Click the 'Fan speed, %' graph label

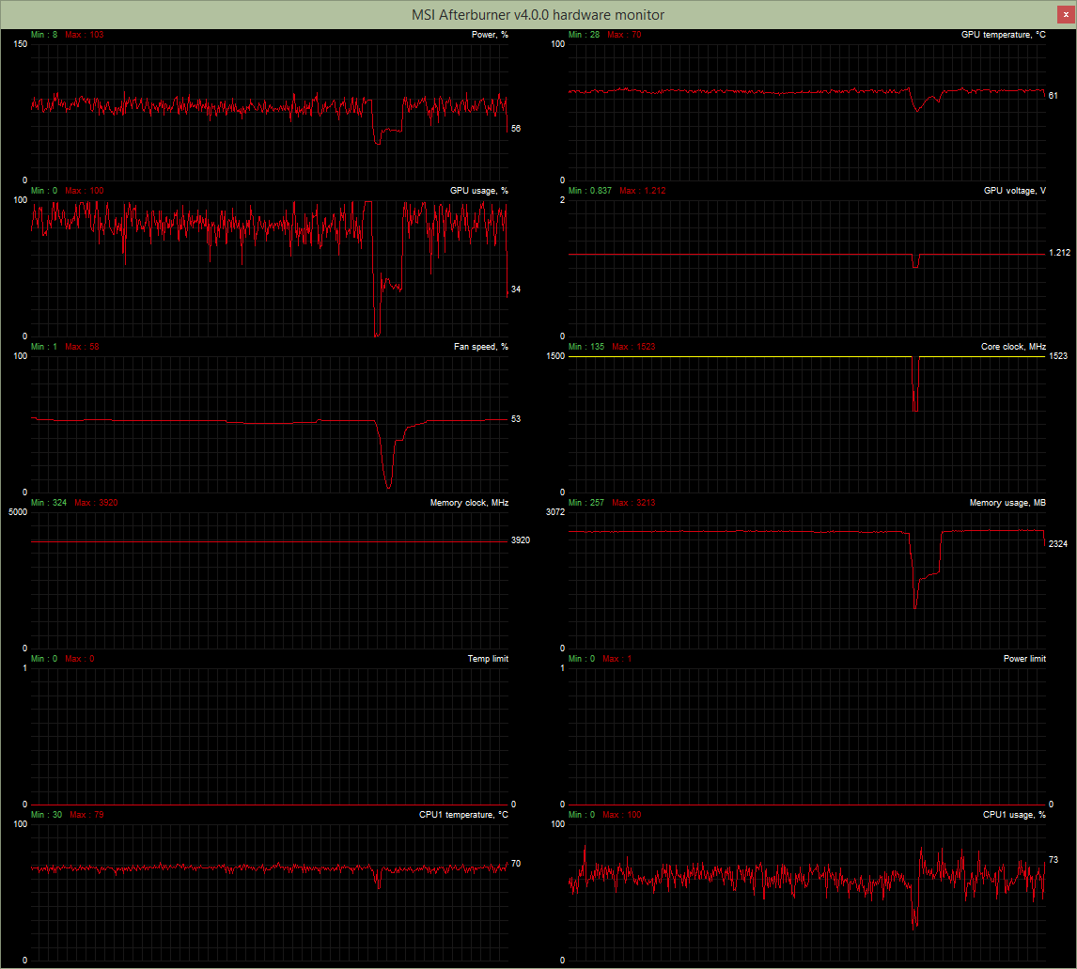481,346
